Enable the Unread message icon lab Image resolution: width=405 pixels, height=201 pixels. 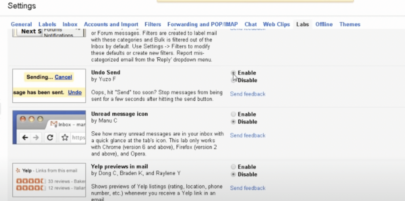coord(233,114)
